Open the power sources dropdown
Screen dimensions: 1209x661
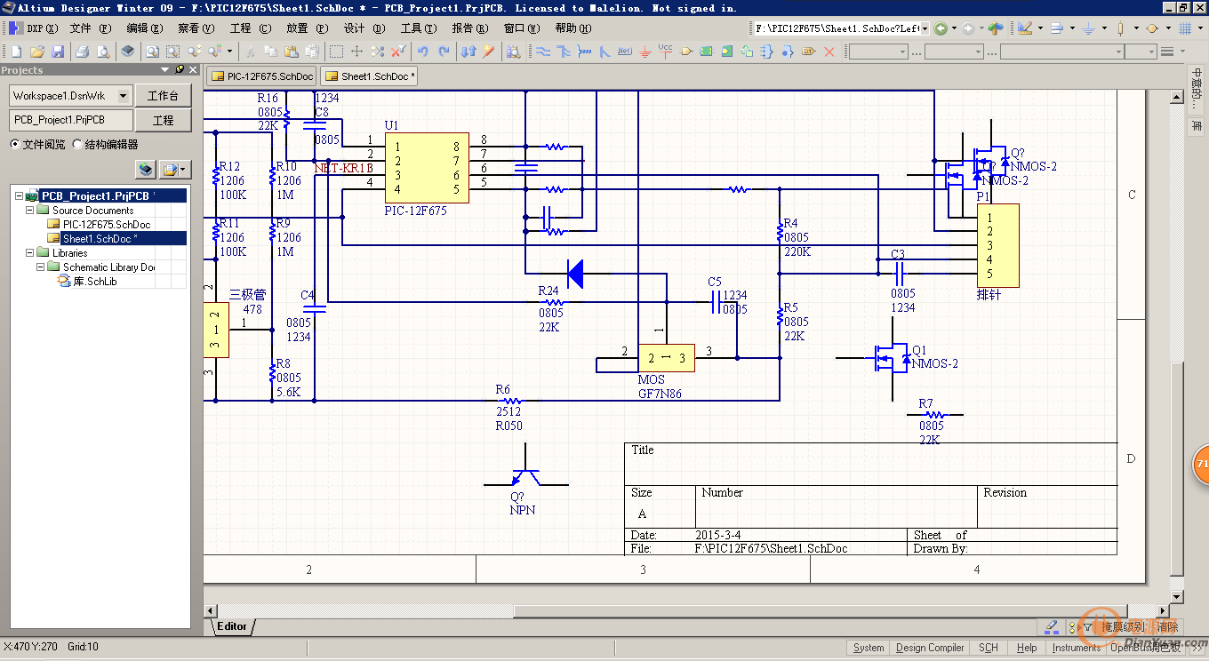coord(1104,28)
